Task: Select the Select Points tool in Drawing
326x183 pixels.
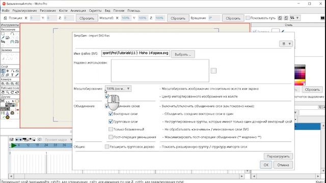Action: click(3, 34)
